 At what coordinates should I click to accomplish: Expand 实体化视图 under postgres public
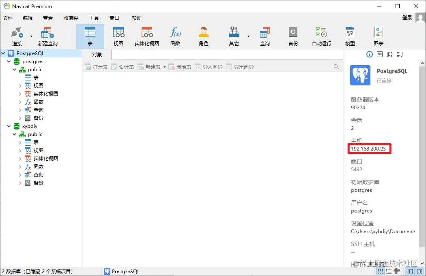coord(20,94)
